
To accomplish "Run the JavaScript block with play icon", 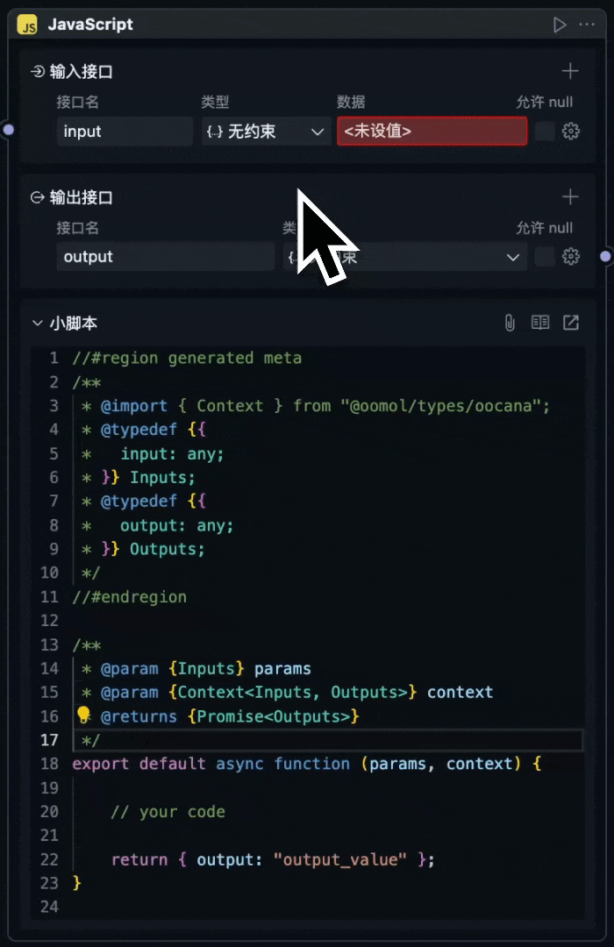I will 560,25.
